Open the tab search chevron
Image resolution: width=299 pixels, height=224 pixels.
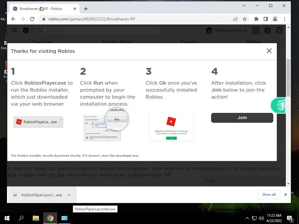[x=244, y=6]
